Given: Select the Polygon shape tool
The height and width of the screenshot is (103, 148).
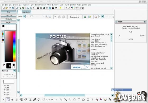Looking at the screenshot, I should coord(88,100).
